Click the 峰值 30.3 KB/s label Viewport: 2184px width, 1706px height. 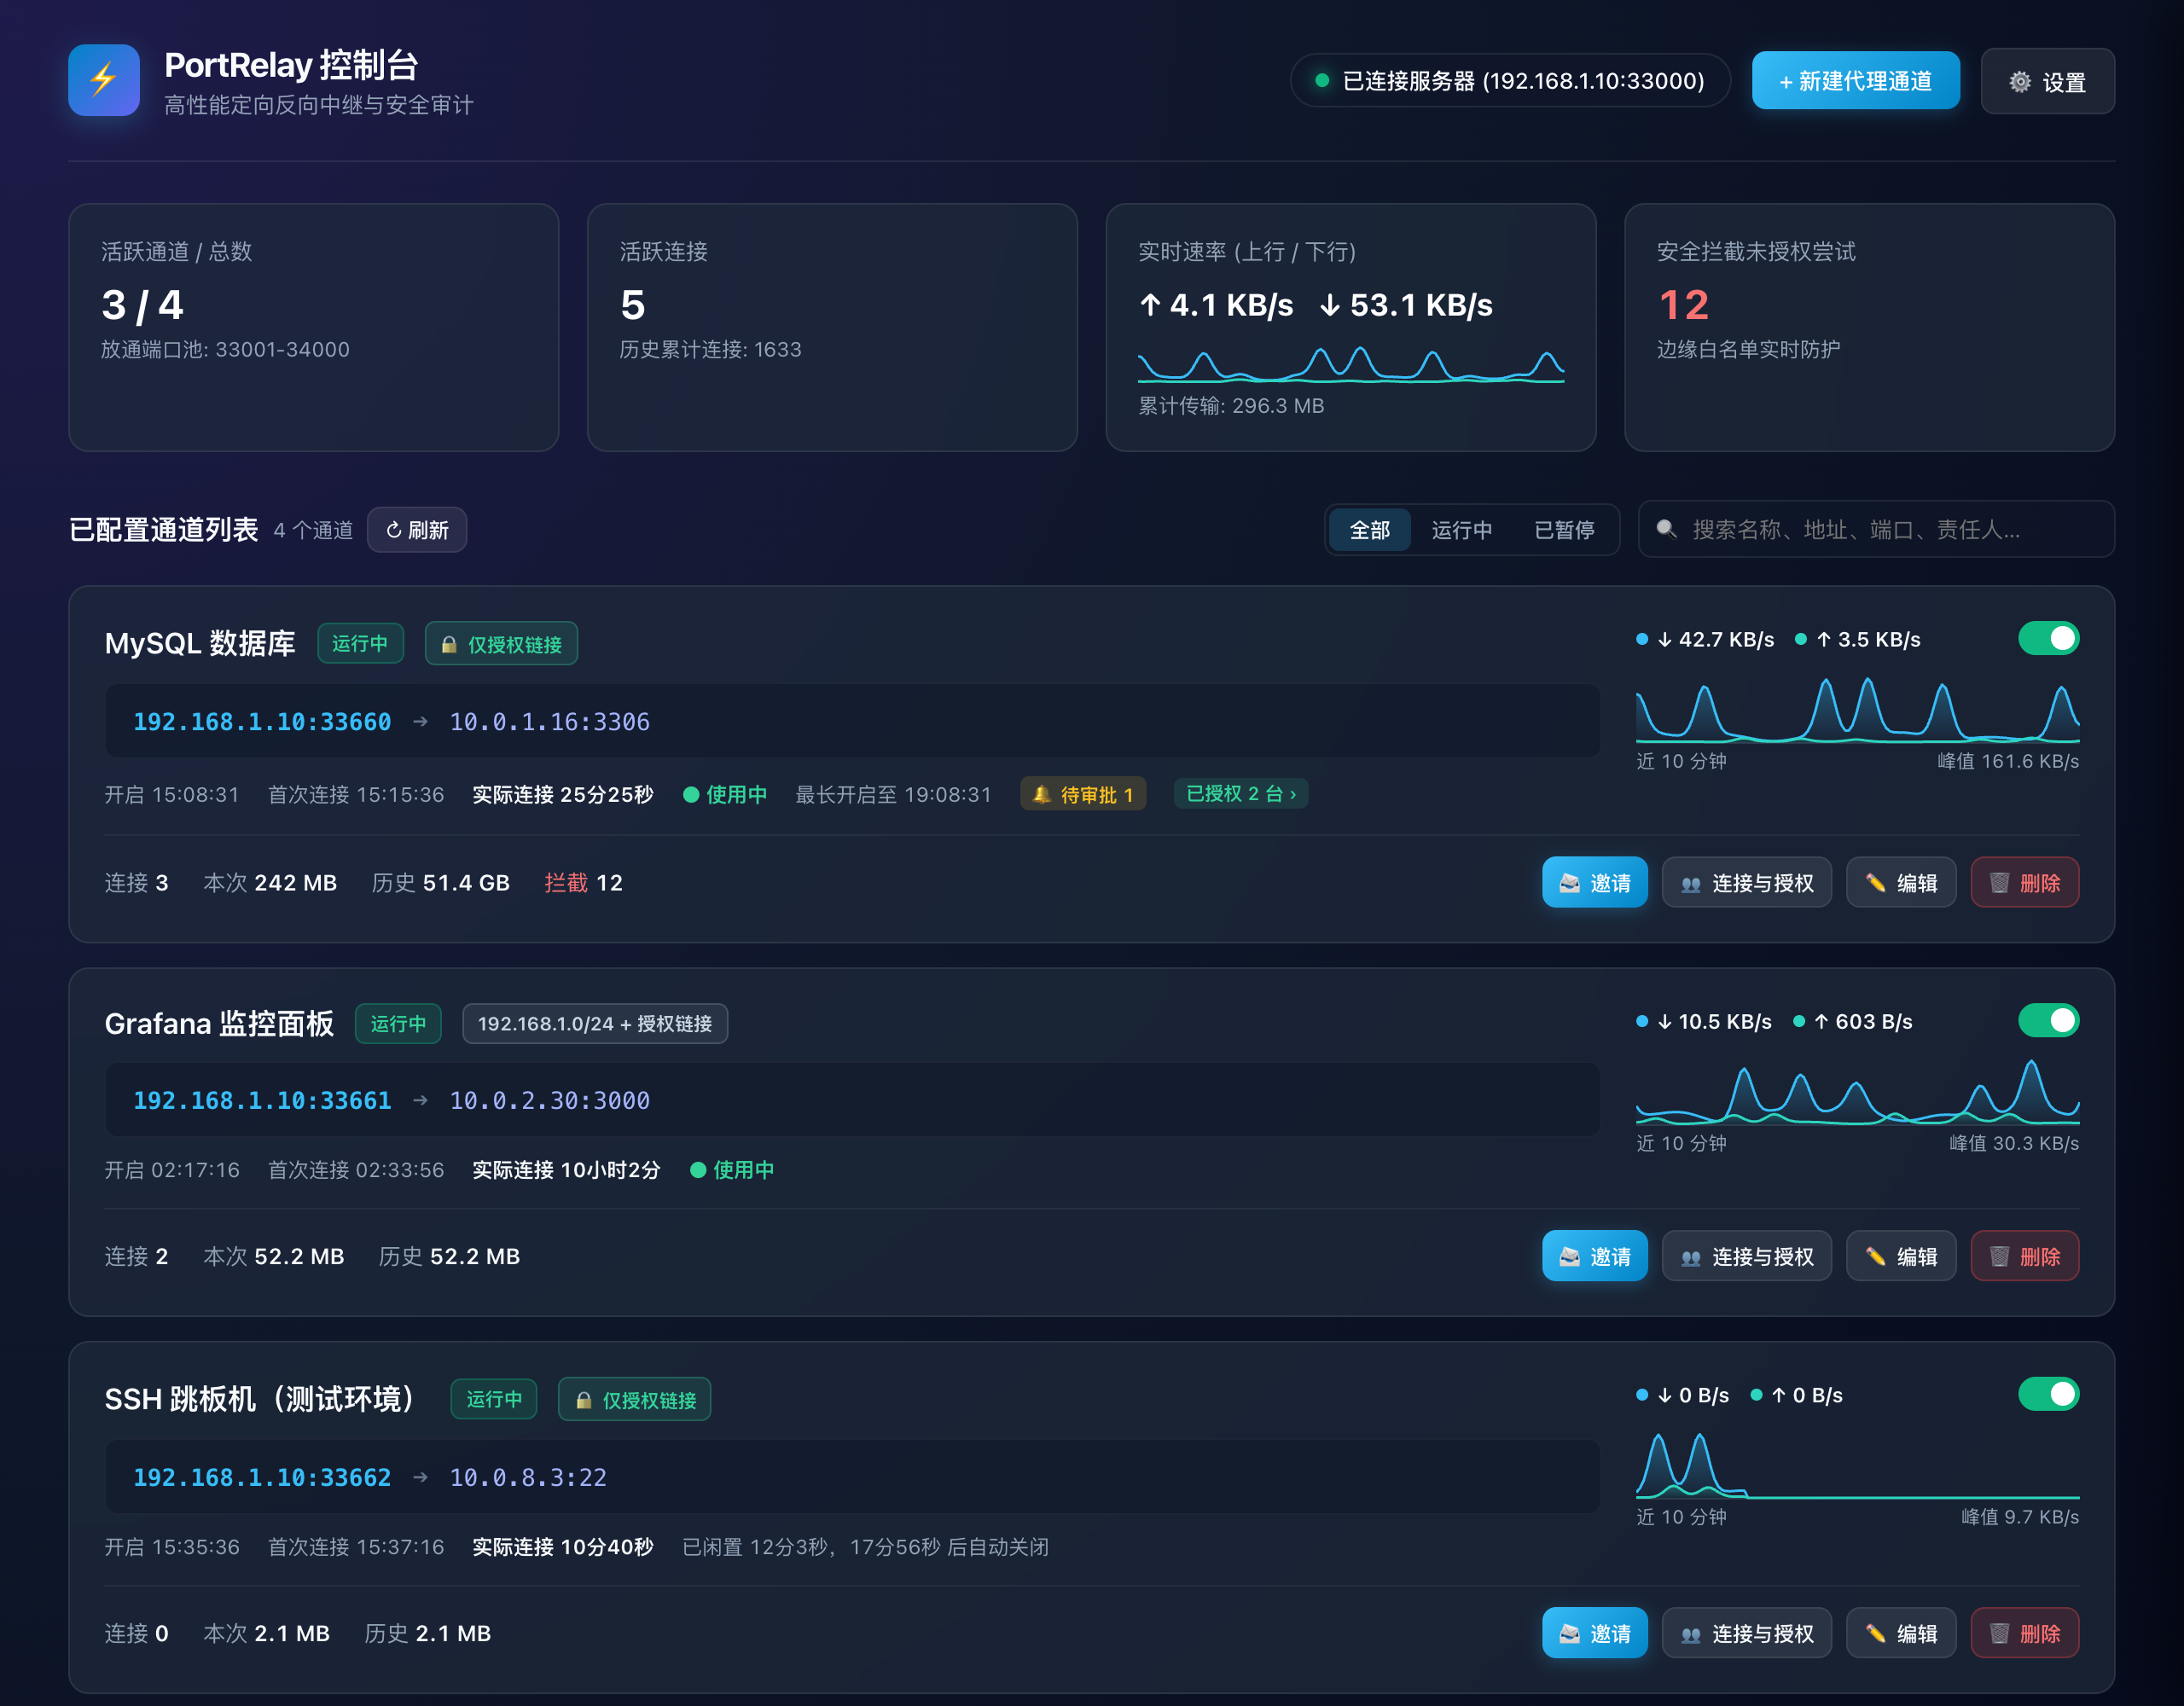[2014, 1144]
